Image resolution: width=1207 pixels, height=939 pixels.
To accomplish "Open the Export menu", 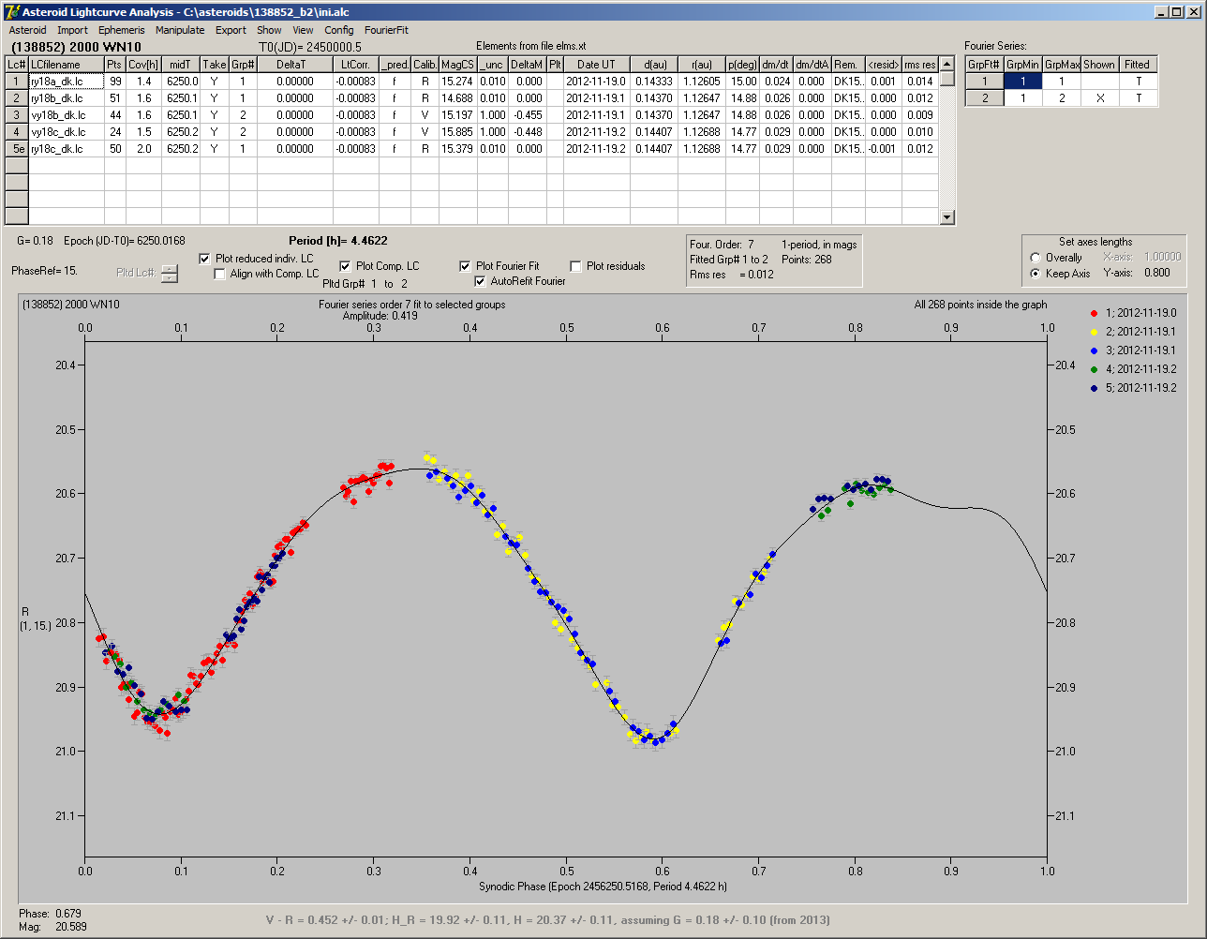I will click(231, 30).
